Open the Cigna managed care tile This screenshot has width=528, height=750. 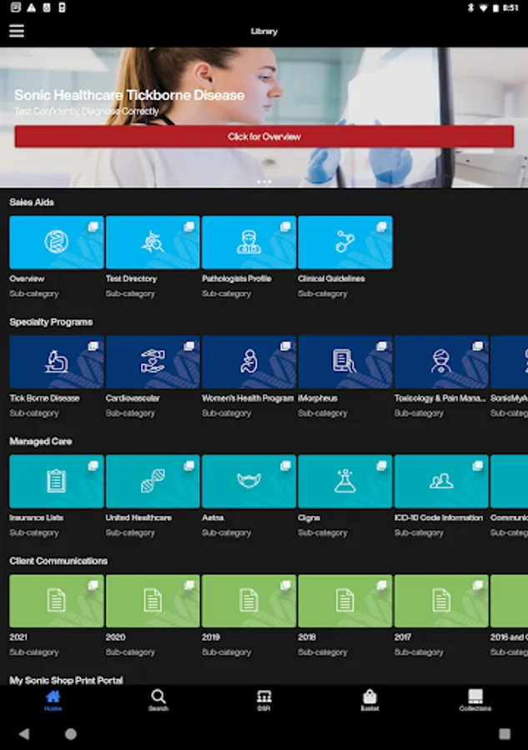(345, 481)
